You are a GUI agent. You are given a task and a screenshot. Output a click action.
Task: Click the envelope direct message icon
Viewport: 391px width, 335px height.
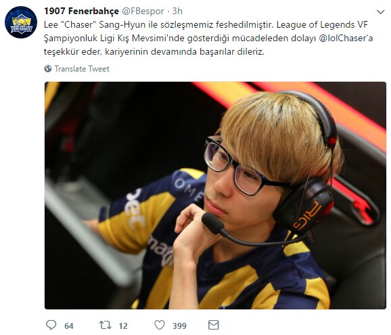(214, 325)
